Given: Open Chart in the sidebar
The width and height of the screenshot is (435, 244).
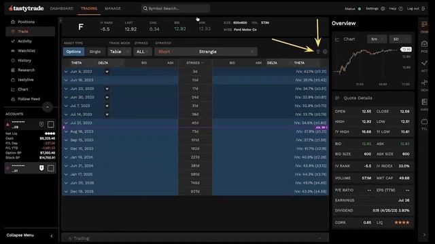Looking at the screenshot, I should click(x=30, y=89).
